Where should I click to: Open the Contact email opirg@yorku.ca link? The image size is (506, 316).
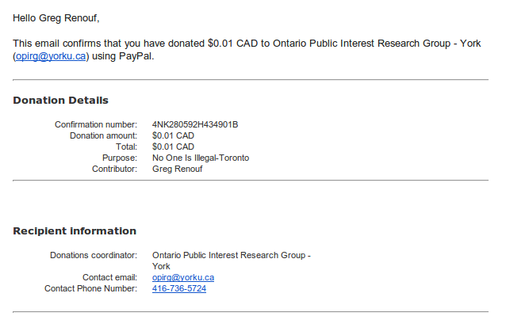pos(183,277)
